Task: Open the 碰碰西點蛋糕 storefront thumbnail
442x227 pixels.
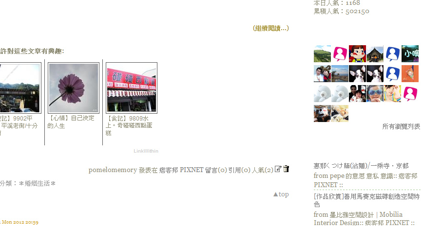Action: 132,88
